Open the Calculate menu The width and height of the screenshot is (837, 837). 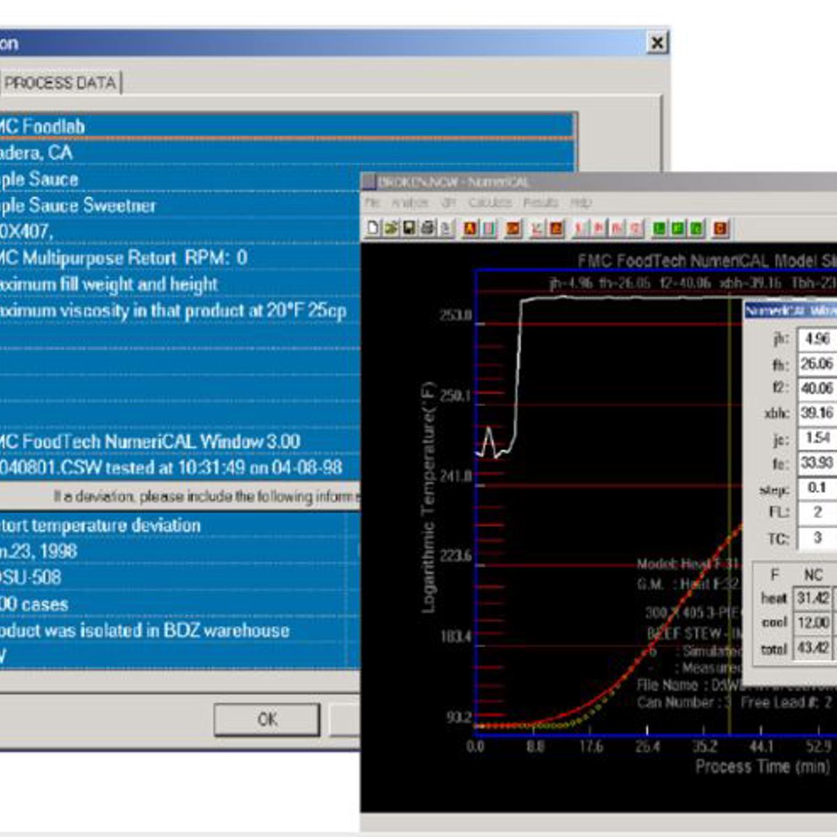pyautogui.click(x=490, y=202)
